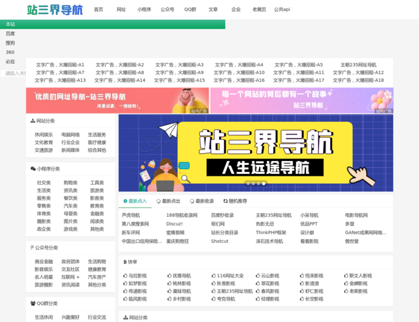This screenshot has width=419, height=322.
Task: Select 搜狗 search source
Action: coord(10,43)
